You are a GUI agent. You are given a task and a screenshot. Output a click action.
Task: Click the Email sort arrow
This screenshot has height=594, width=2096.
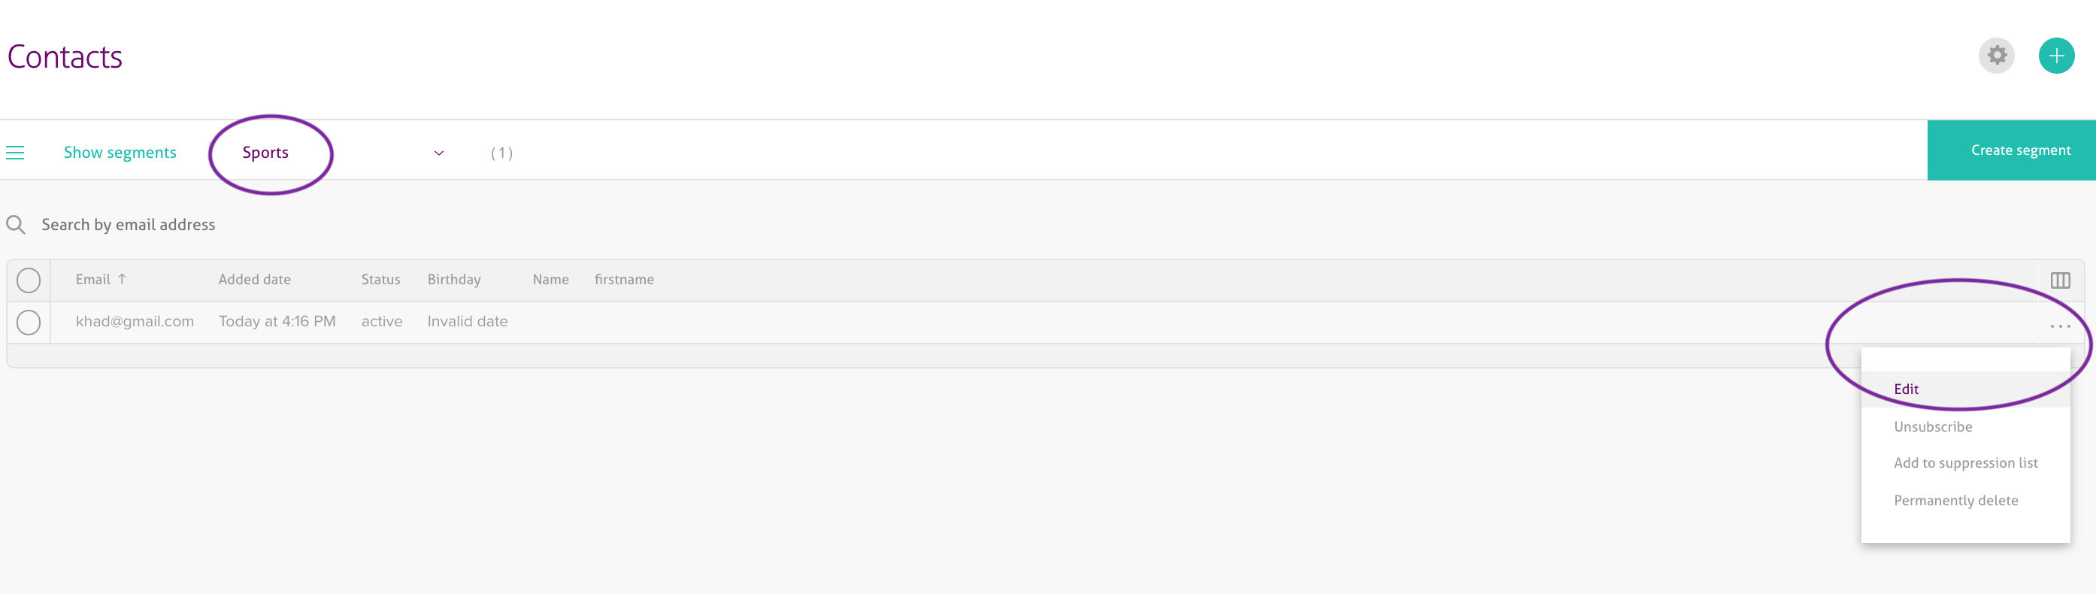(122, 279)
